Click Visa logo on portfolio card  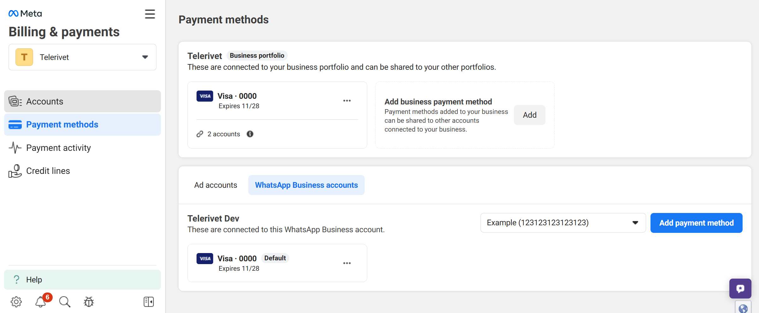click(x=205, y=96)
